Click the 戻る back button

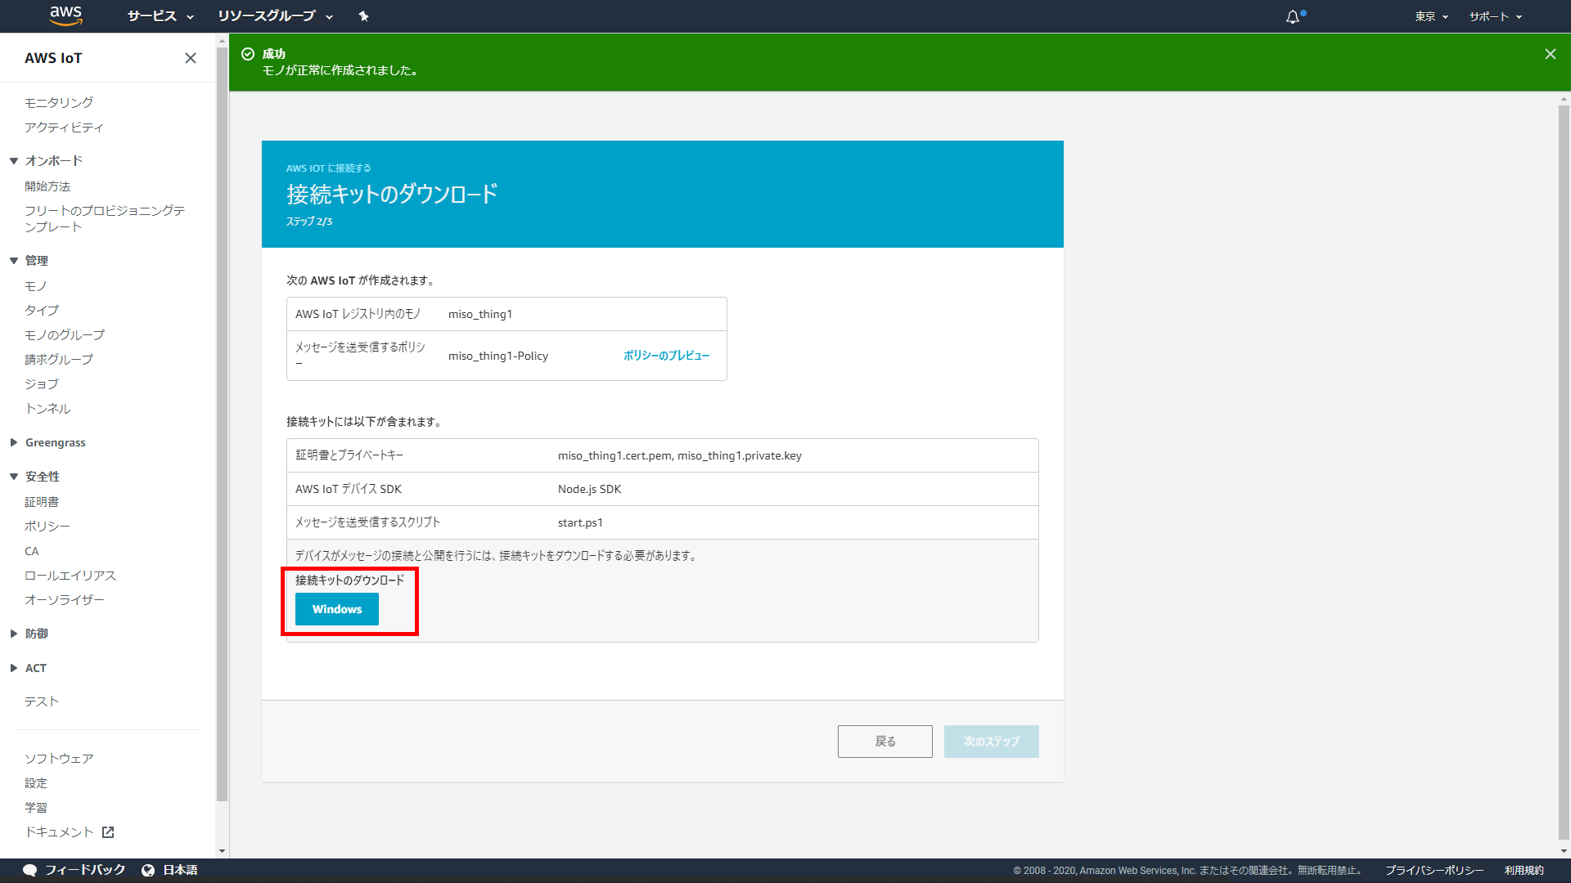click(885, 742)
